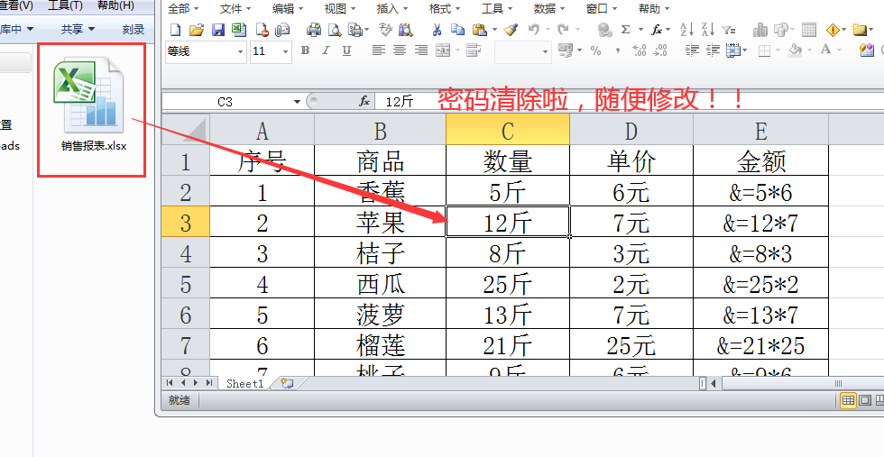Click 刻录 in Explorer toolbar
The height and width of the screenshot is (457, 884).
tap(134, 30)
